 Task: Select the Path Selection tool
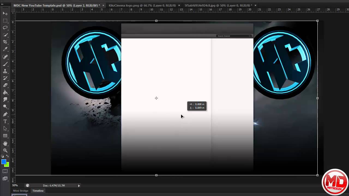click(x=5, y=128)
